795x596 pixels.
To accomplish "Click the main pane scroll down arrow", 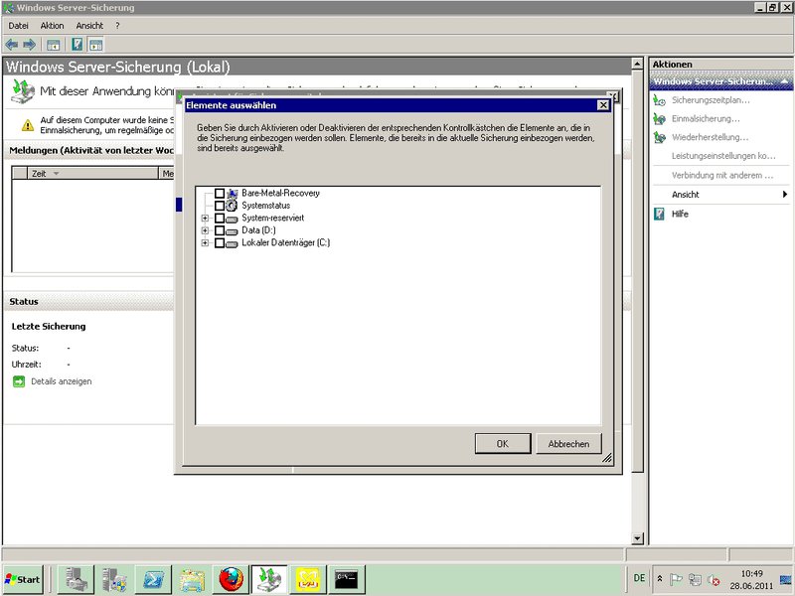I will (x=637, y=538).
